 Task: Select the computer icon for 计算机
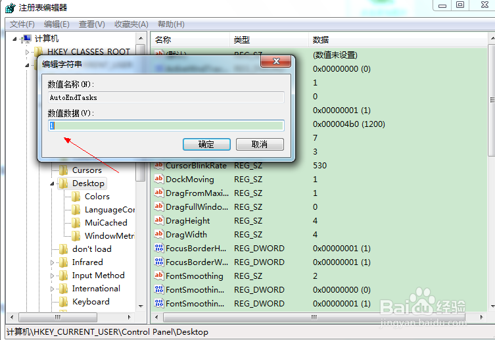[x=26, y=39]
